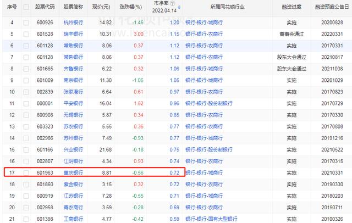352x223 pixels.
Task: Click the 融资进度 column header
Action: [291, 7]
